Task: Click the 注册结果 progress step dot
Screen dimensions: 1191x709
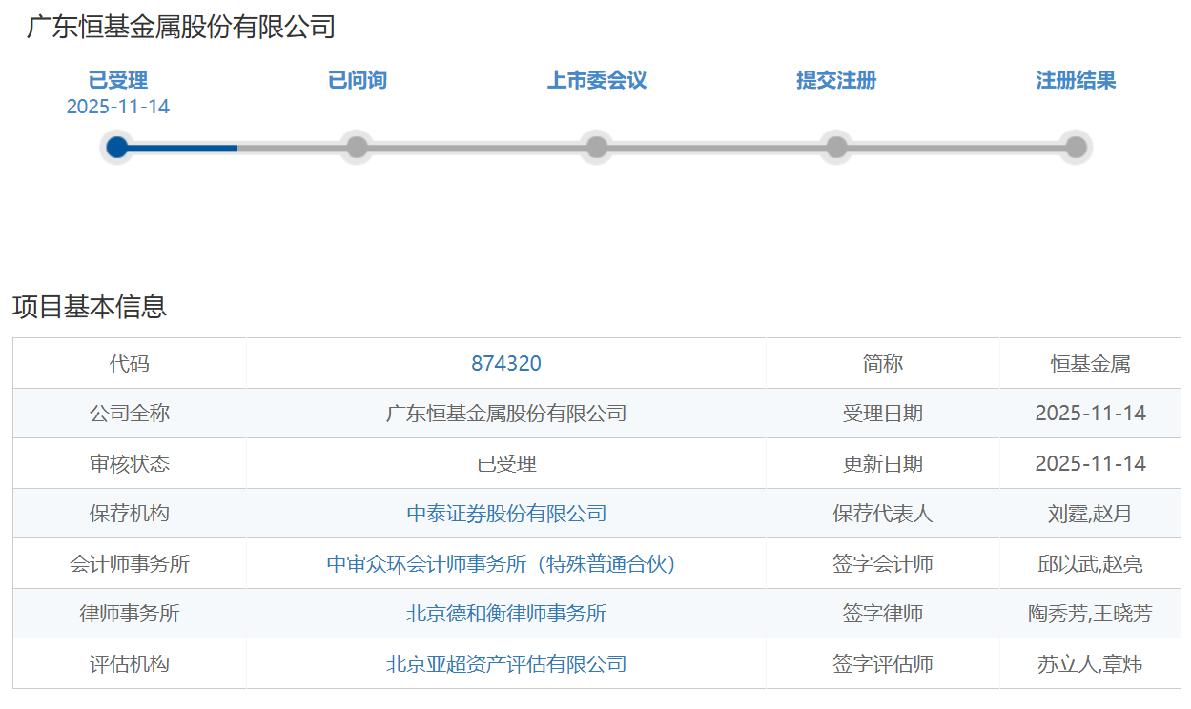Action: coord(1076,147)
